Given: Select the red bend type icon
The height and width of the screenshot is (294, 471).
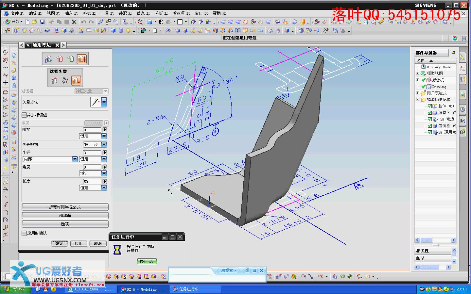Looking at the screenshot, I should 60,59.
